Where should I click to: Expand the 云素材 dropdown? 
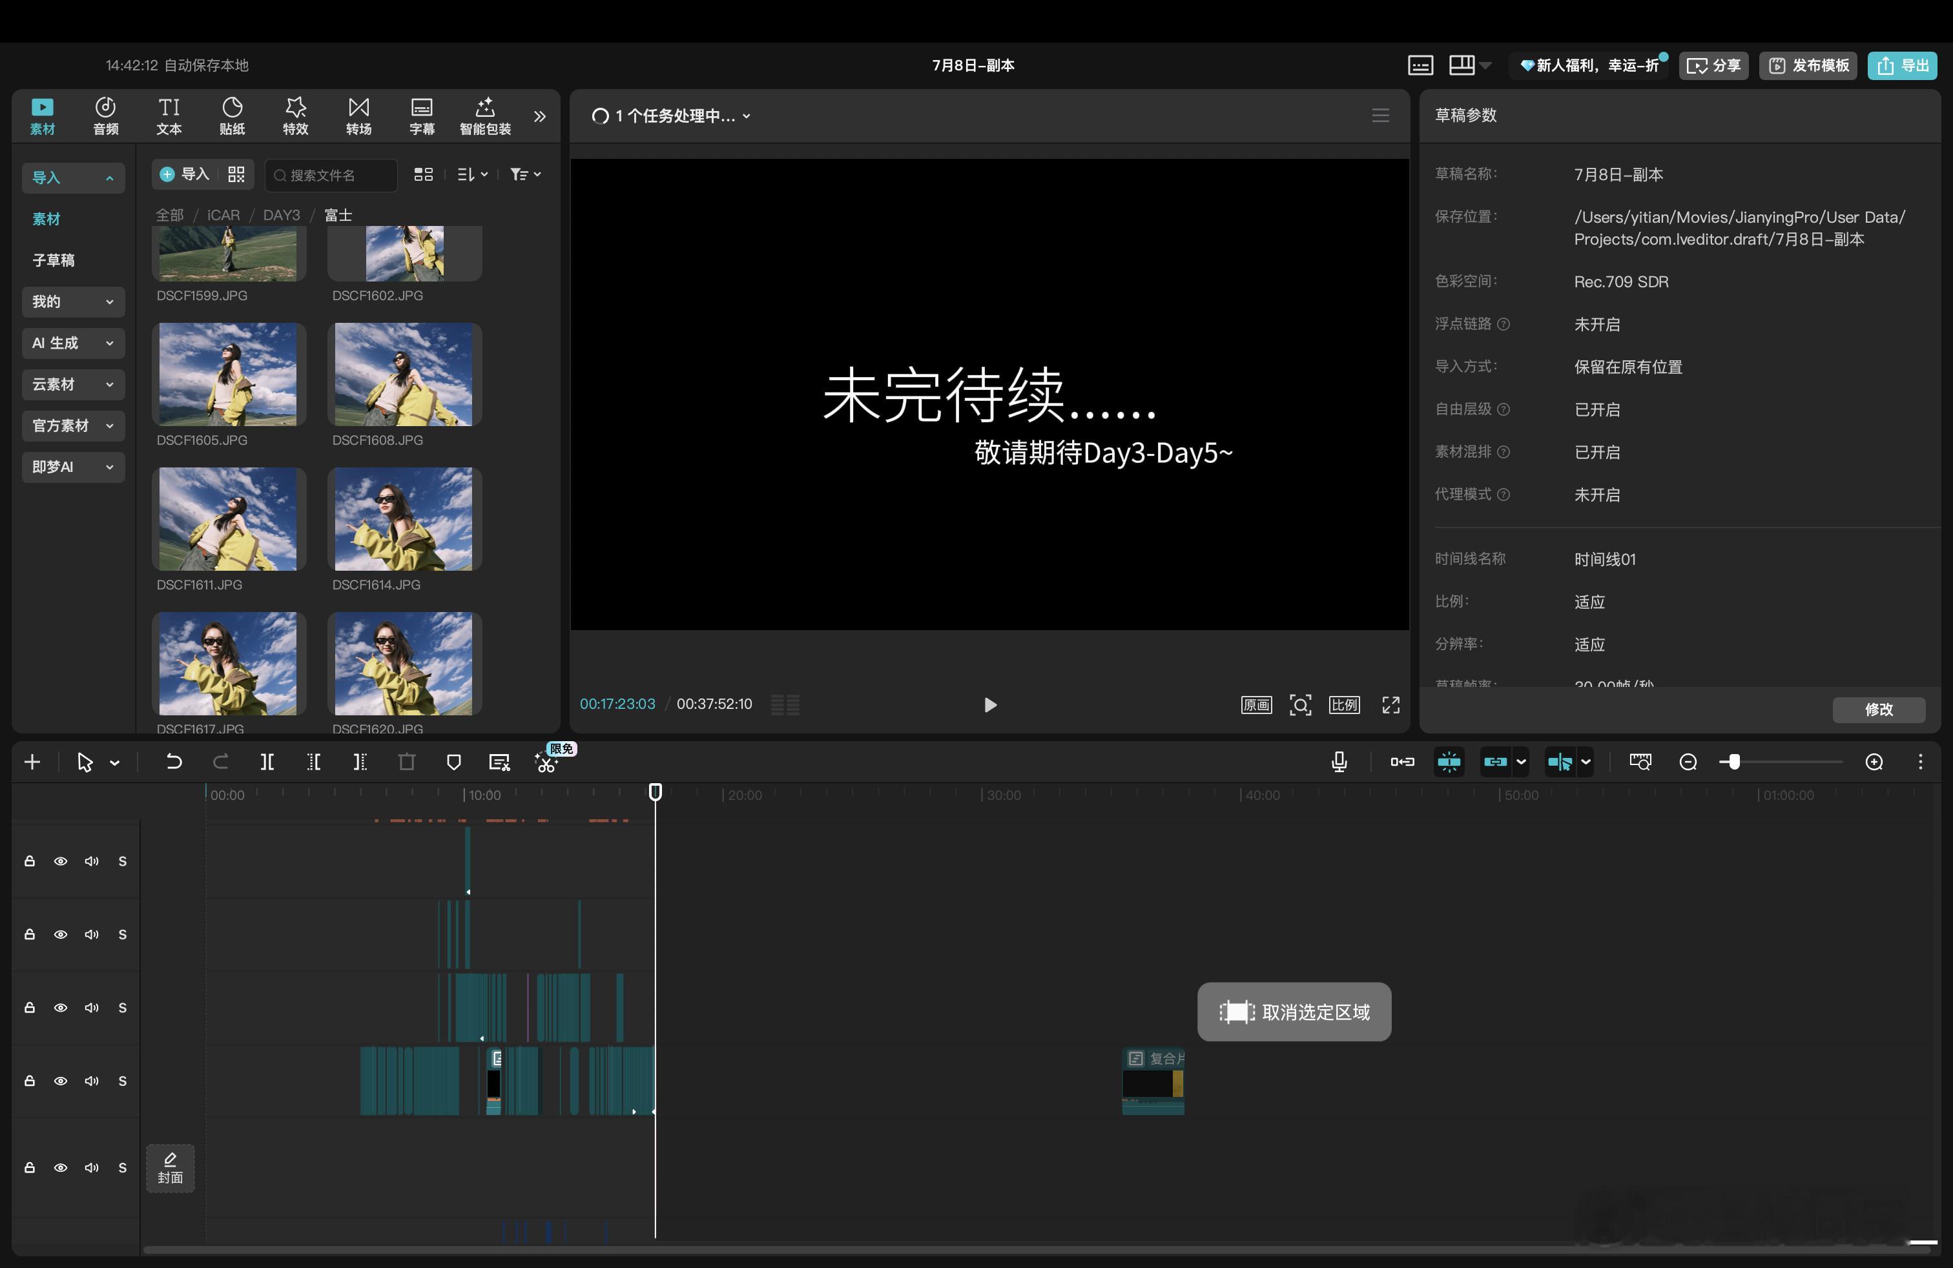[x=73, y=384]
